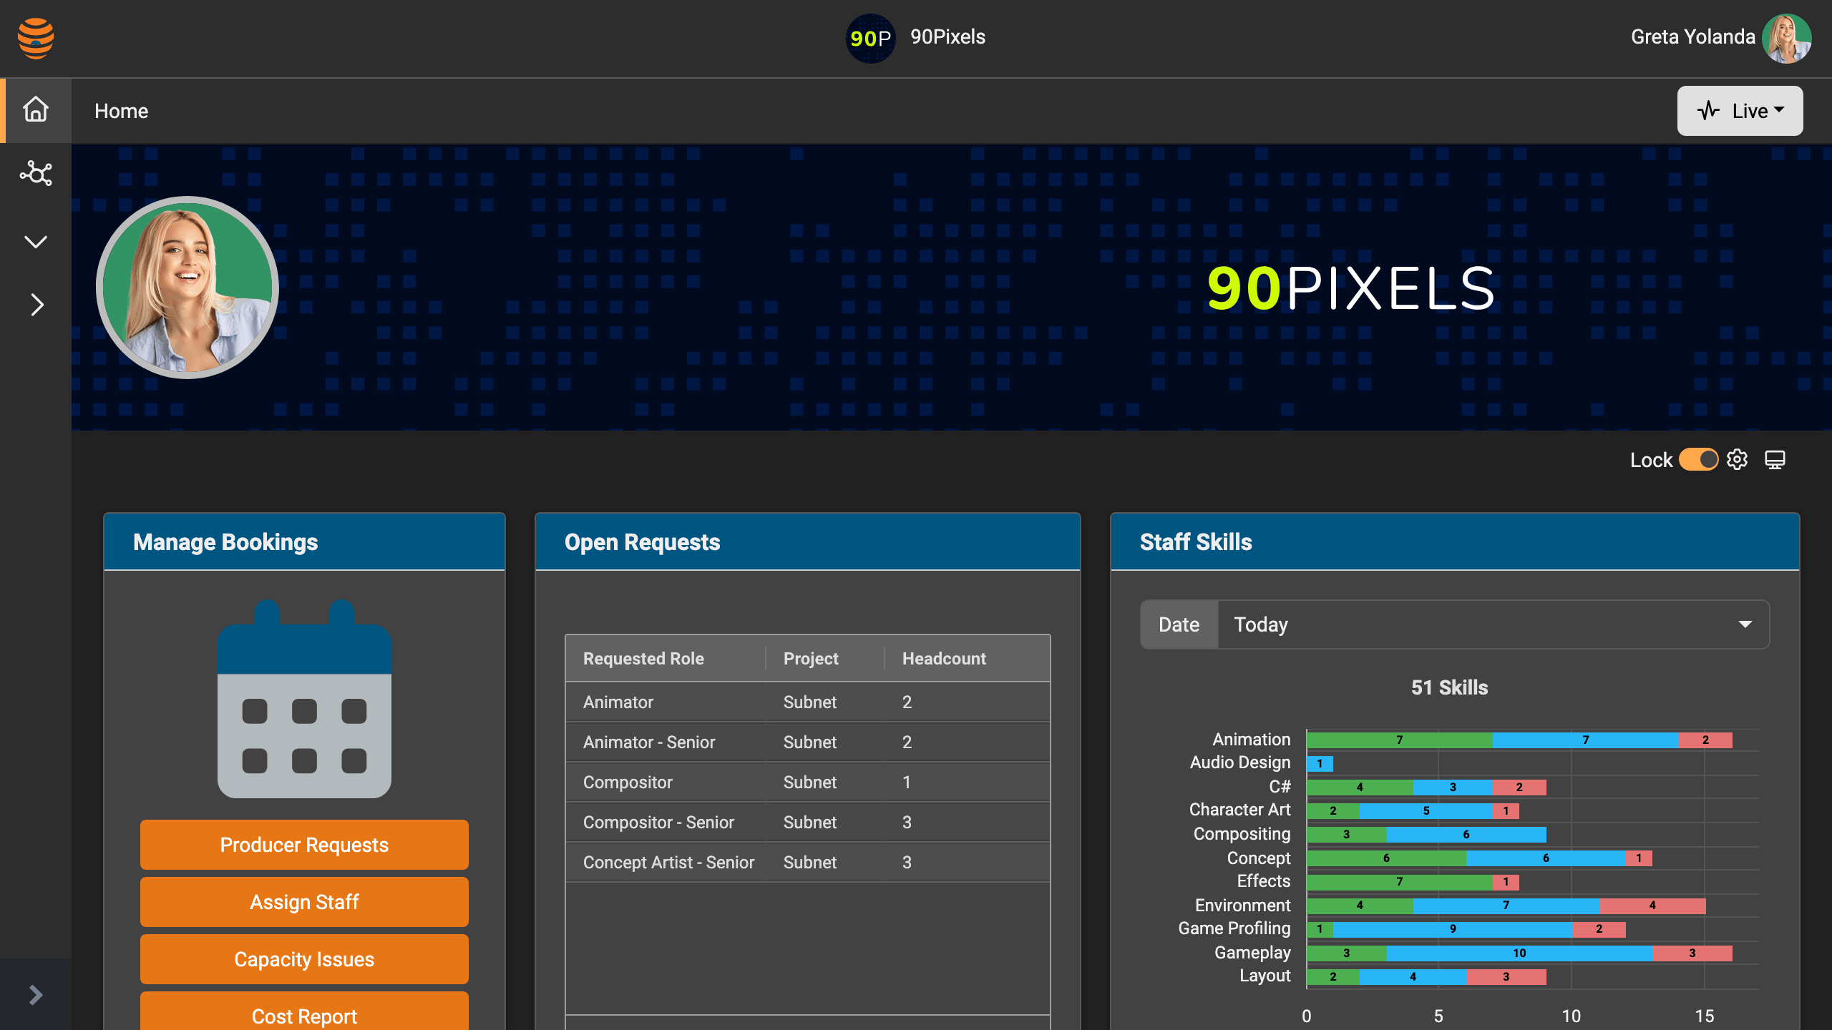Viewport: 1832px width, 1030px height.
Task: Click the Home breadcrumb label
Action: click(122, 111)
